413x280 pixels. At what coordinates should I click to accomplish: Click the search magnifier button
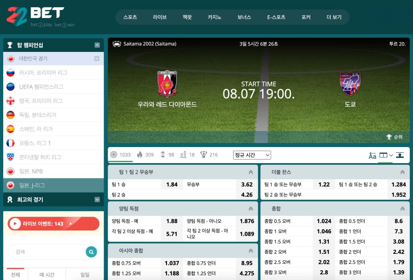click(92, 252)
